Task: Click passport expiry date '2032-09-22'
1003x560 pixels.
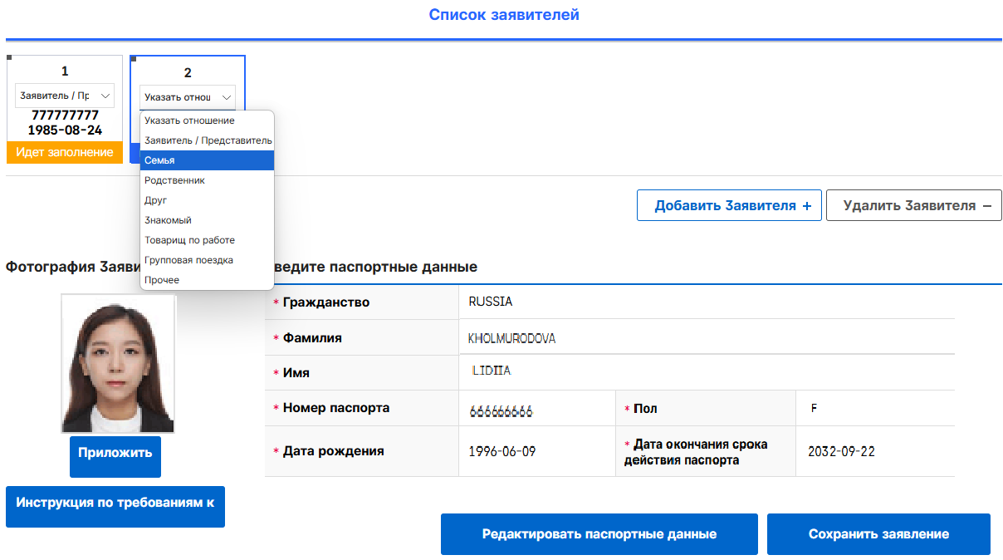Action: [x=841, y=452]
